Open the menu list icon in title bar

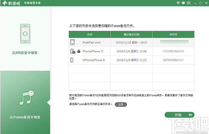[x=188, y=3]
